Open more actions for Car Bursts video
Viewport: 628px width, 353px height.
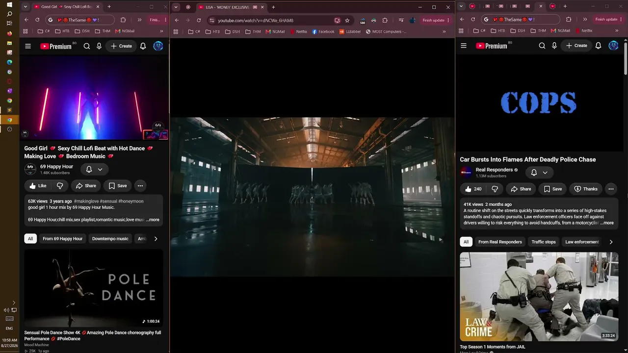[611, 189]
